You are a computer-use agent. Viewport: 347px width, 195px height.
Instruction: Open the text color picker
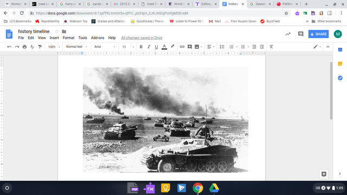point(164,47)
